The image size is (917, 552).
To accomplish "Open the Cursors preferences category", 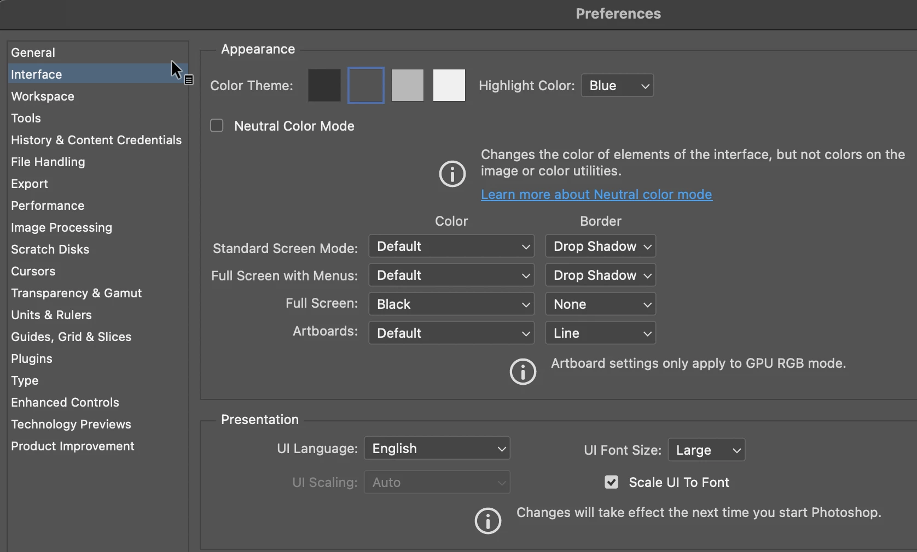I will point(98,271).
